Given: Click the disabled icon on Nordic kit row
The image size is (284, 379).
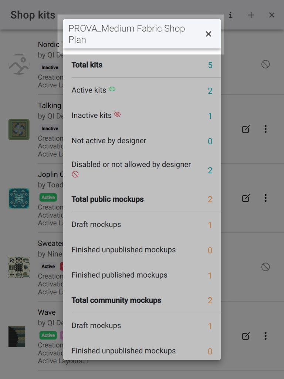Looking at the screenshot, I should pos(266,64).
